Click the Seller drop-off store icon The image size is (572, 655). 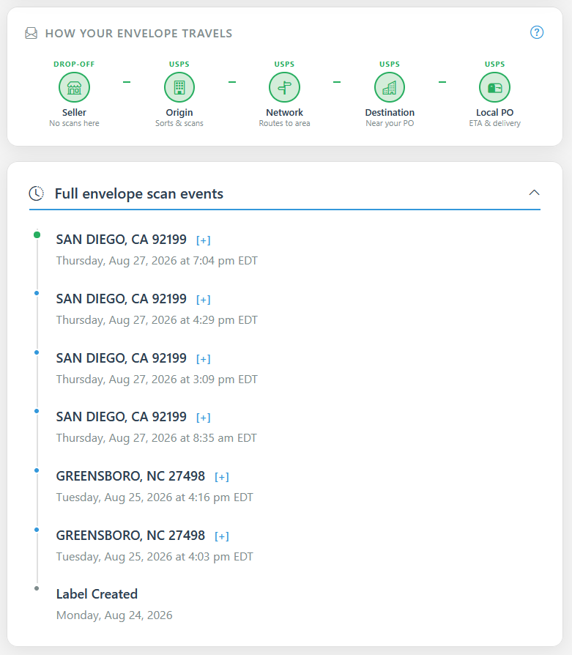[74, 87]
